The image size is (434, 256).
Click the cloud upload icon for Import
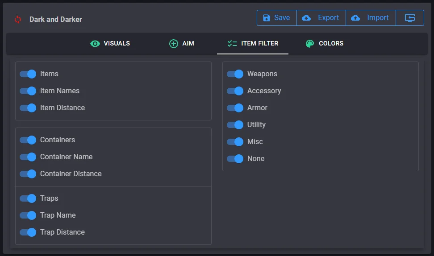point(355,18)
